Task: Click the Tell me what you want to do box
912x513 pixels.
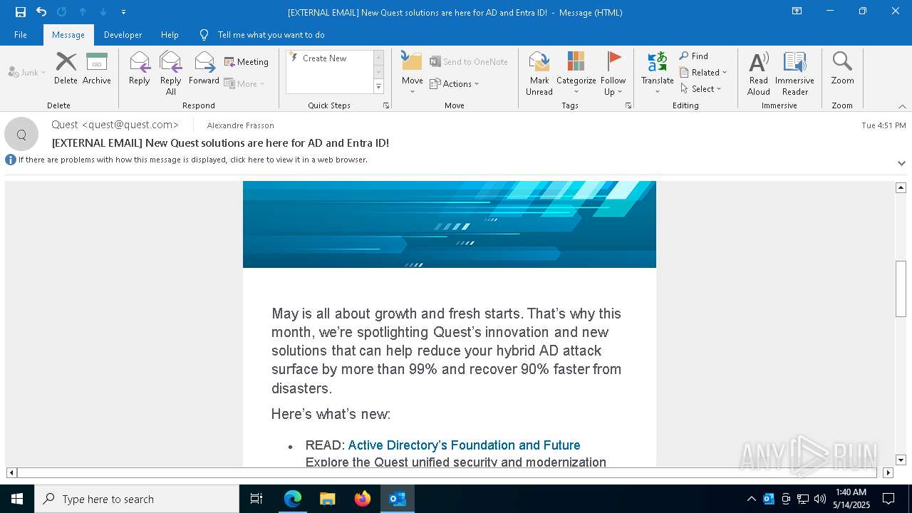Action: 271,35
